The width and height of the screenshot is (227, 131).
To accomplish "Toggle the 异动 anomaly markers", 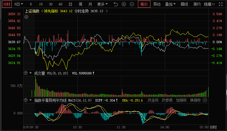I will point(157,4).
